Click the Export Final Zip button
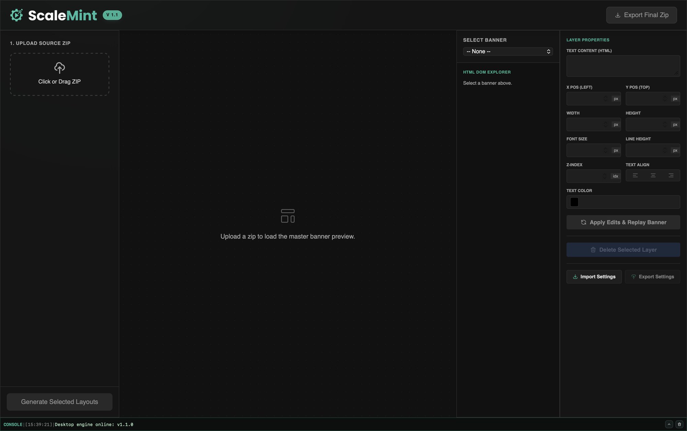Screen dimensions: 687x431 click(x=641, y=15)
